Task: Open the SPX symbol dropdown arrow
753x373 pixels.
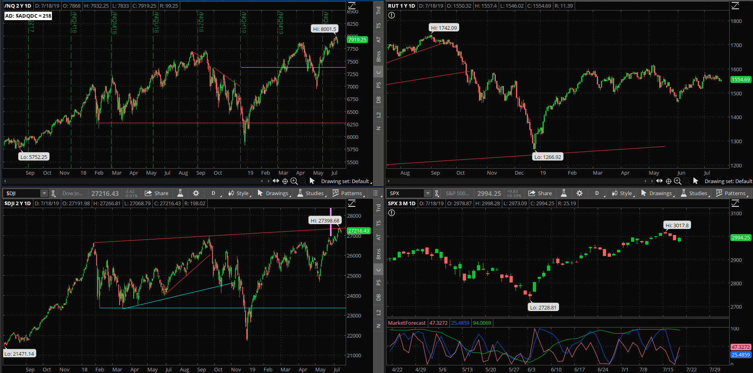Action: click(428, 194)
